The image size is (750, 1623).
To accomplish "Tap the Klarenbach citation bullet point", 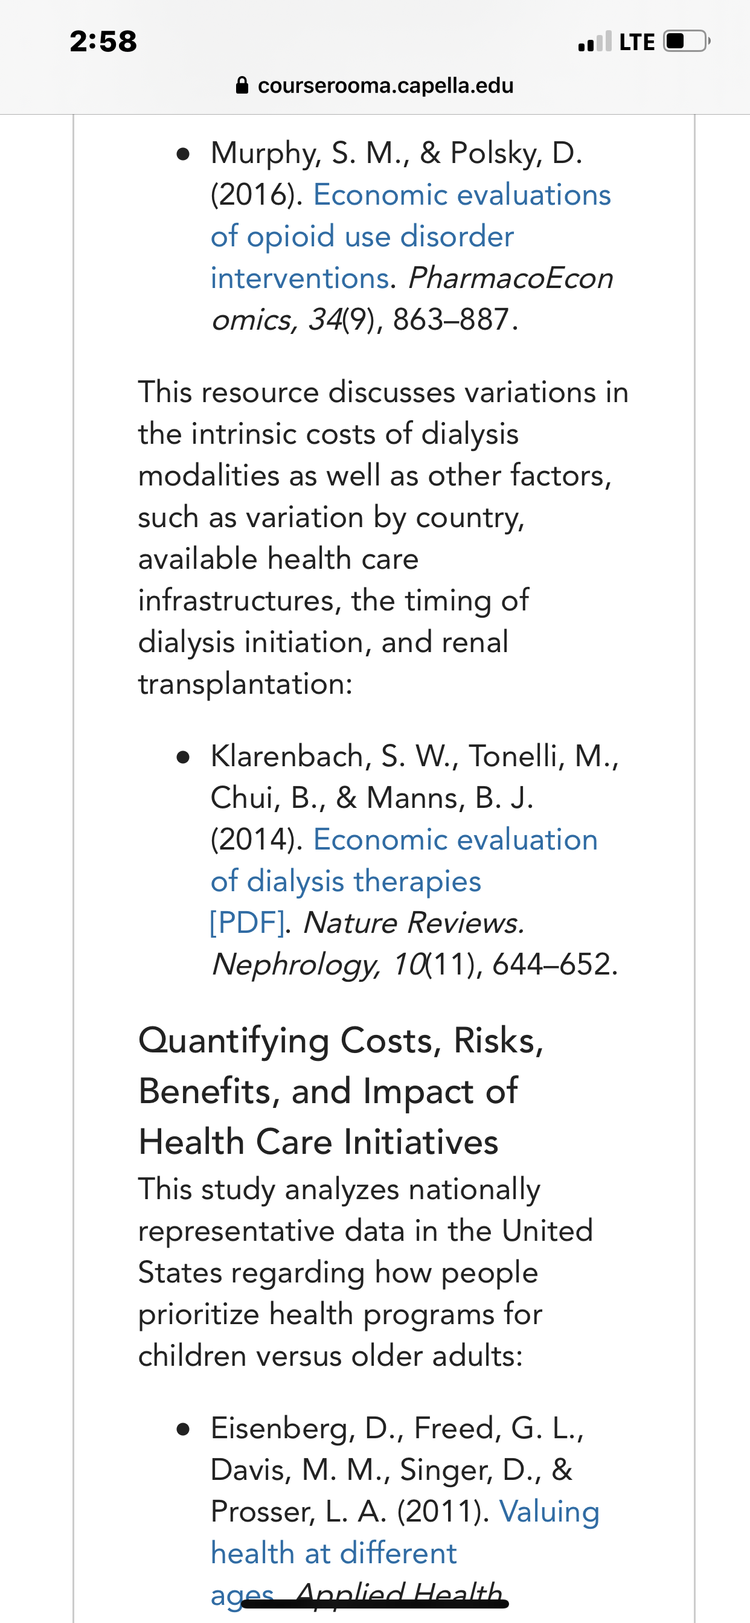I will (184, 757).
